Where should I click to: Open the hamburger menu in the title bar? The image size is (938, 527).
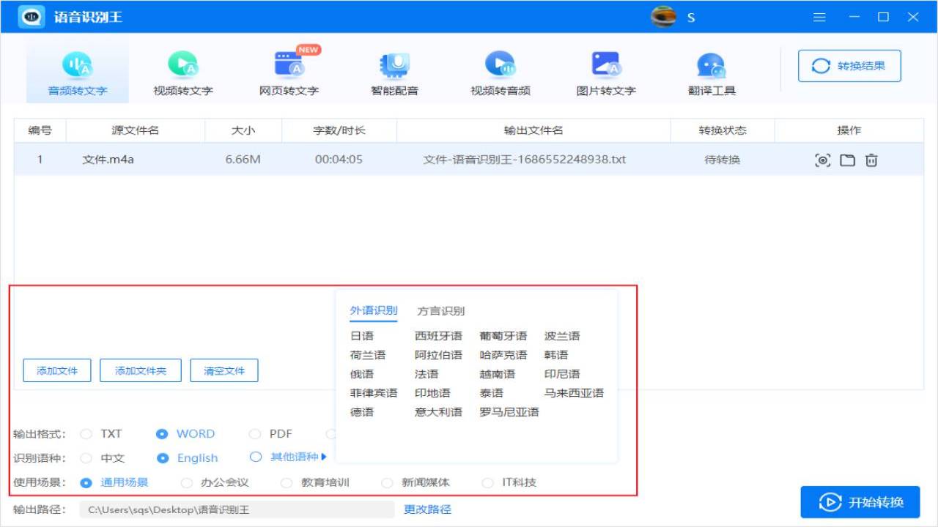[x=819, y=16]
